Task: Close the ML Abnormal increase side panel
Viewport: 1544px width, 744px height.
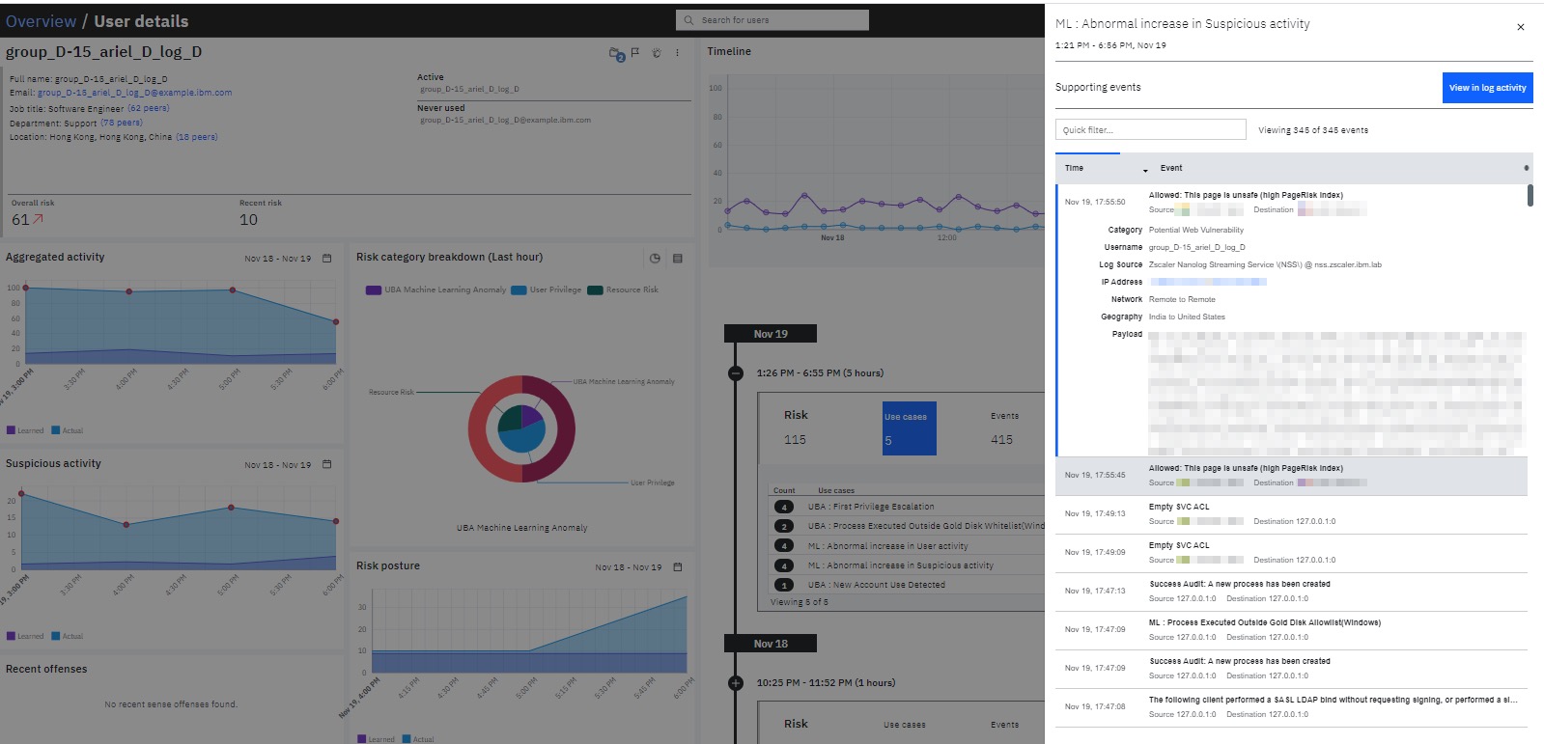Action: [x=1520, y=27]
